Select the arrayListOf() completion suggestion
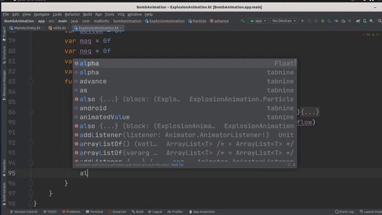The height and width of the screenshot is (215, 382). 184,144
